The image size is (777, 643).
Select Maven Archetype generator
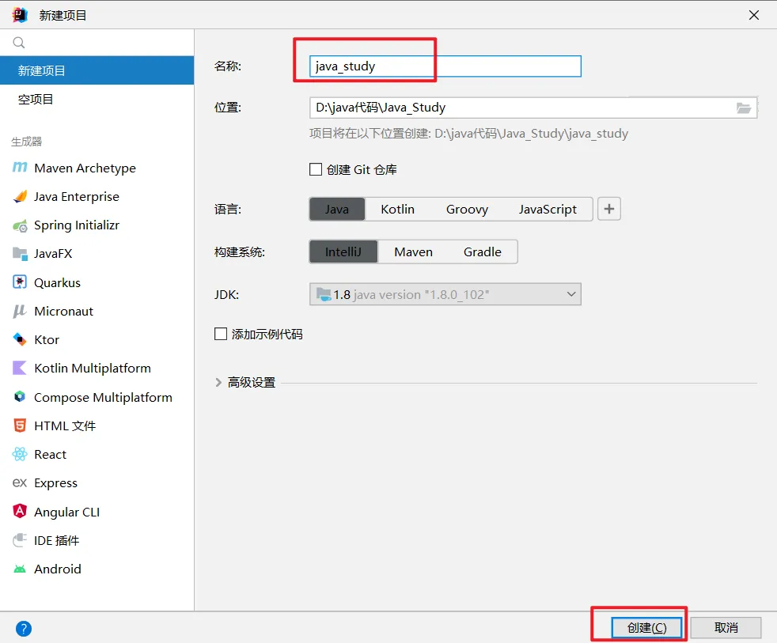(x=97, y=168)
